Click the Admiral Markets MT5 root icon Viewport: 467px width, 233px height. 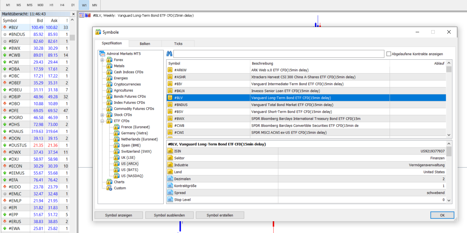102,54
